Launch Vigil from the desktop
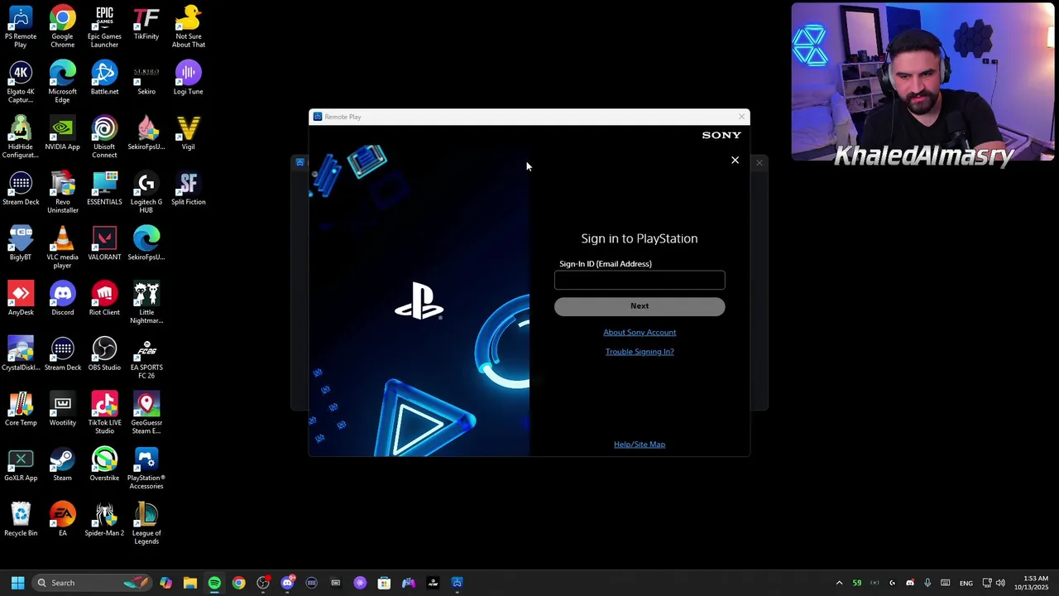Image resolution: width=1059 pixels, height=596 pixels. (188, 133)
